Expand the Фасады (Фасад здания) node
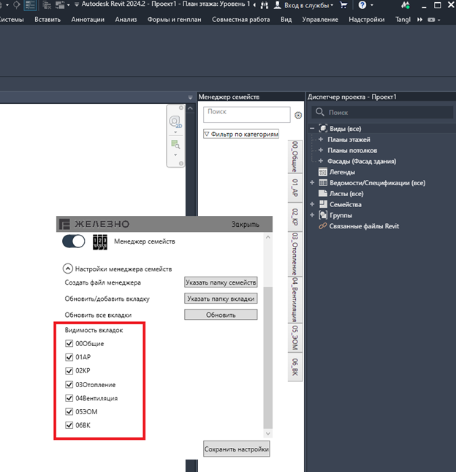The height and width of the screenshot is (472, 456). [x=321, y=161]
